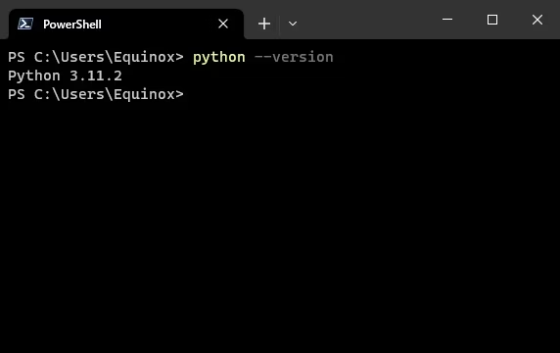Click the yellow python command word
Viewport: 560px width, 353px height.
click(x=219, y=57)
